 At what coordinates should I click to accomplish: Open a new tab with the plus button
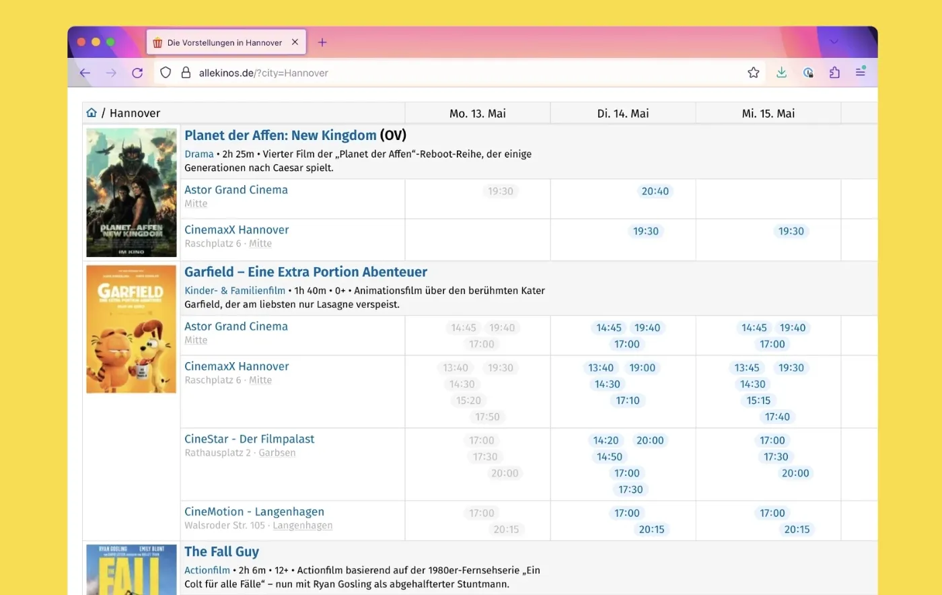coord(322,42)
